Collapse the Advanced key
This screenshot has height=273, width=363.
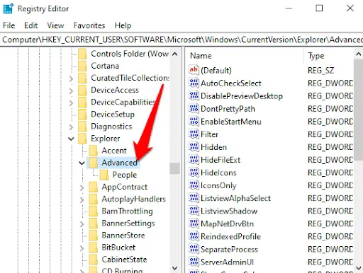[82, 163]
